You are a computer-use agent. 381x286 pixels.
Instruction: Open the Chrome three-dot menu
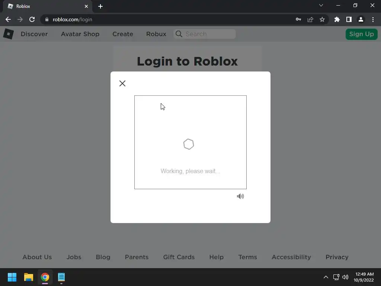(373, 19)
